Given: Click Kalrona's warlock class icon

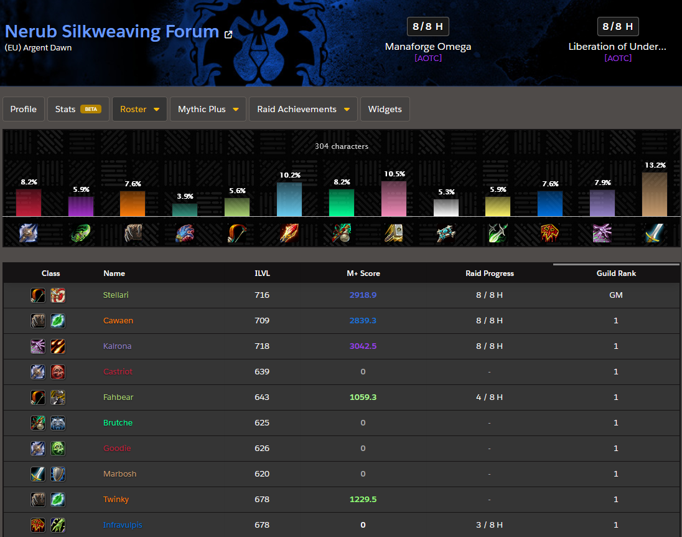Looking at the screenshot, I should [x=38, y=346].
